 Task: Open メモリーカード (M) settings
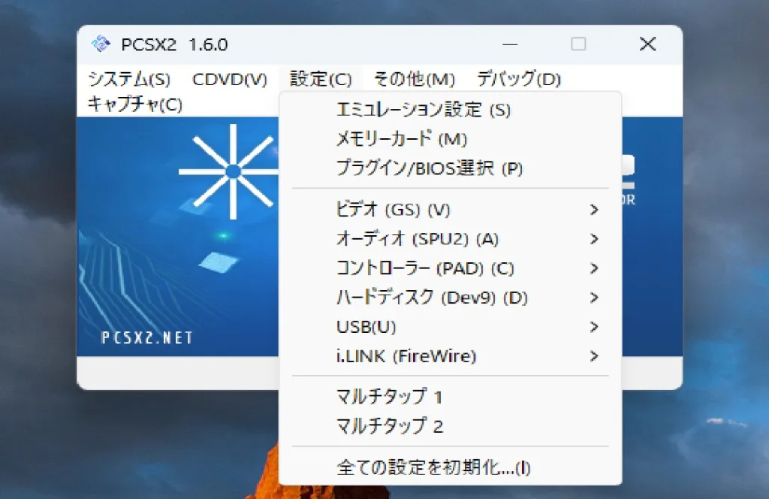pos(451,139)
